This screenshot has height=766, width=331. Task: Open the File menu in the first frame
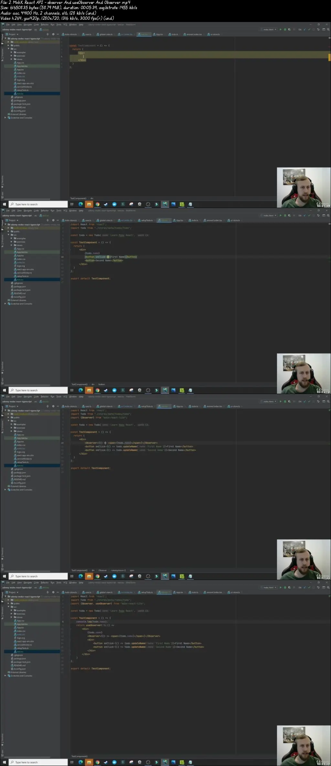(x=8, y=25)
